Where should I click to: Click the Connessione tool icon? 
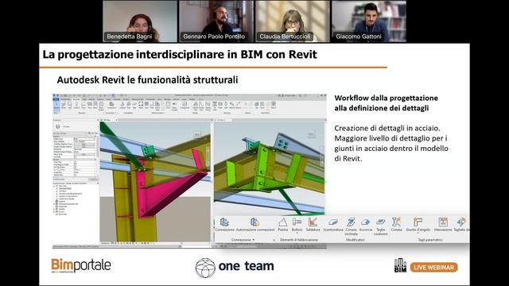click(224, 222)
